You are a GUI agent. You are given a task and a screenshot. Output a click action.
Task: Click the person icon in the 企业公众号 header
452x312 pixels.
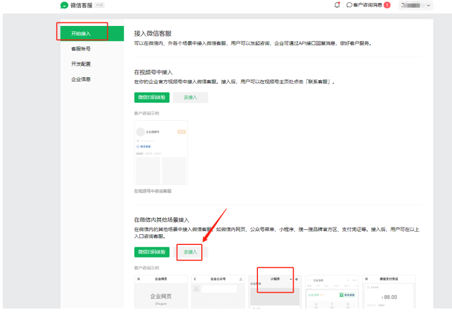(x=240, y=279)
